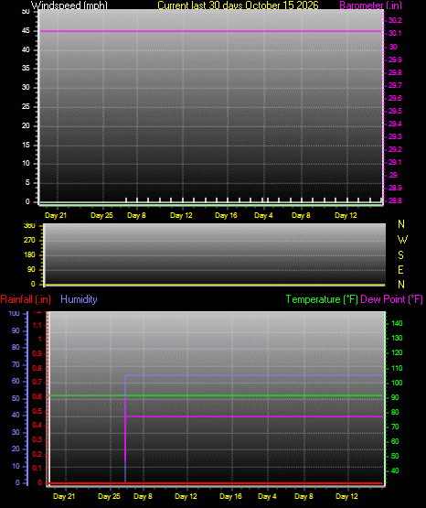Click the 15 mark on windspeed axis

(x=26, y=145)
